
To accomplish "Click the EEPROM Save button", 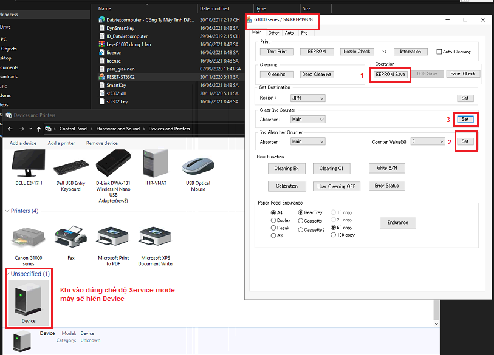I will point(390,74).
